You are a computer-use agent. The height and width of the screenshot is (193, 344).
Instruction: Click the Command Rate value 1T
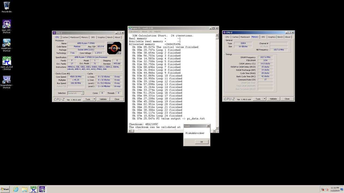coord(266,80)
